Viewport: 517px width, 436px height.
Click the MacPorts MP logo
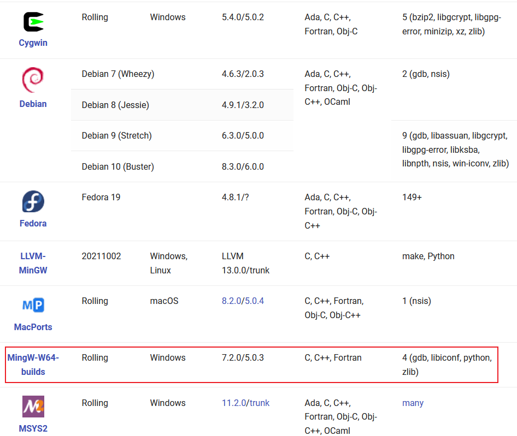coord(33,305)
